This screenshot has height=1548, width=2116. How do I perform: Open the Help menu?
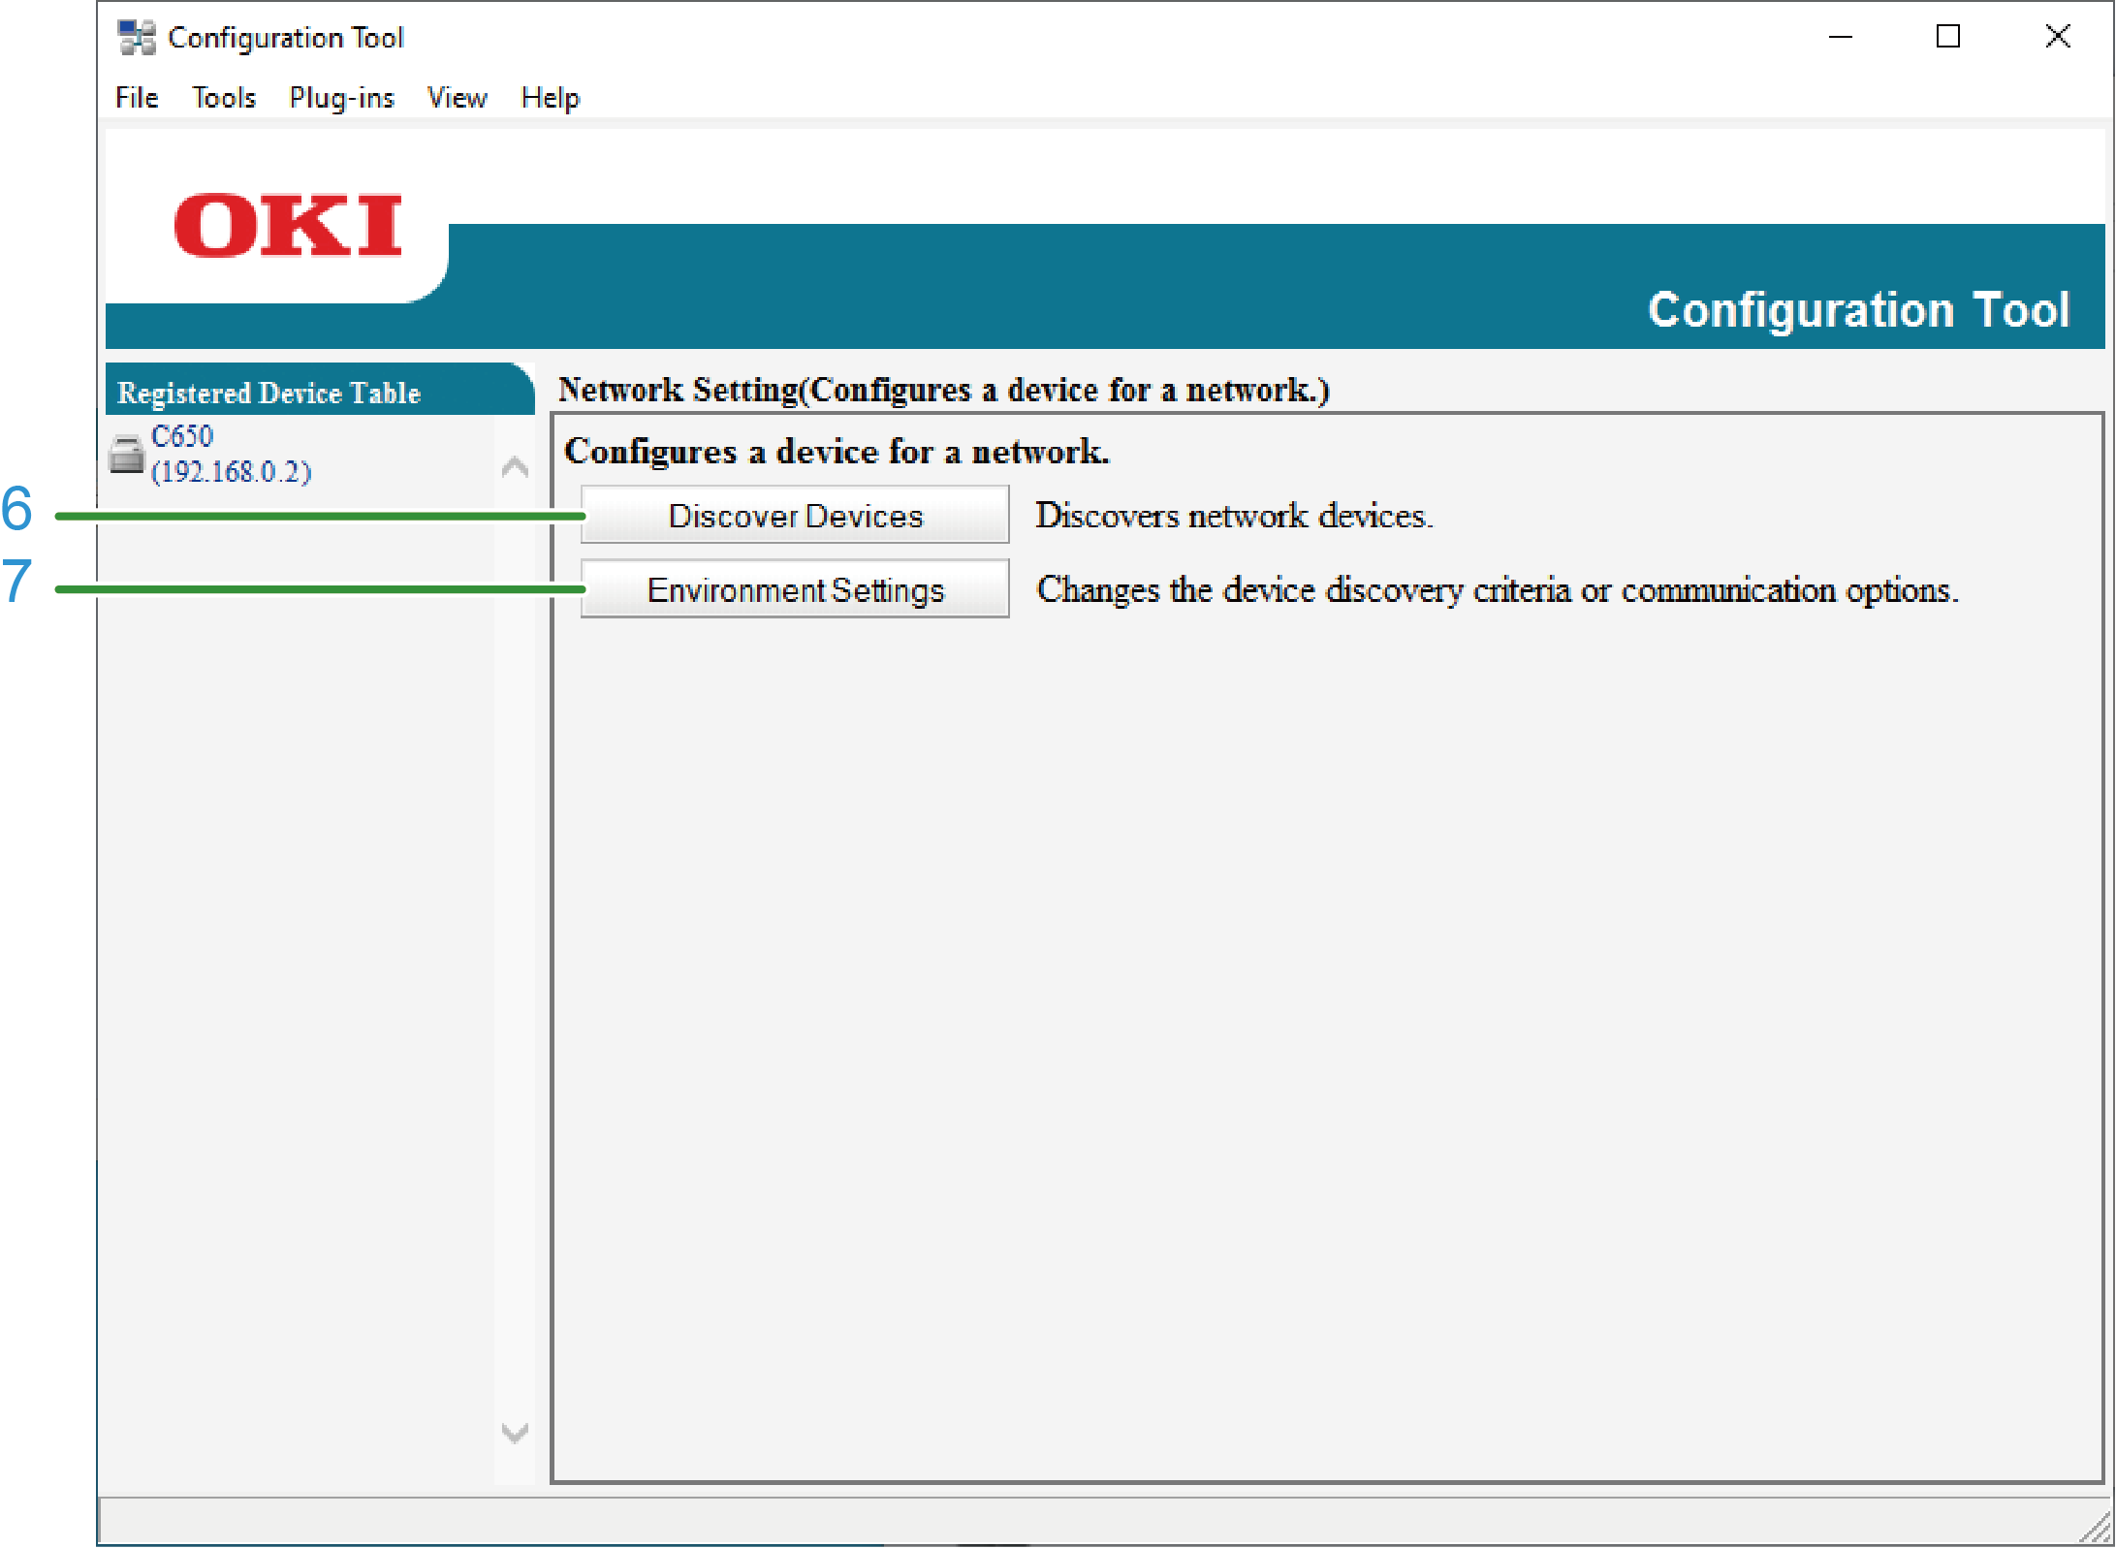pos(550,98)
